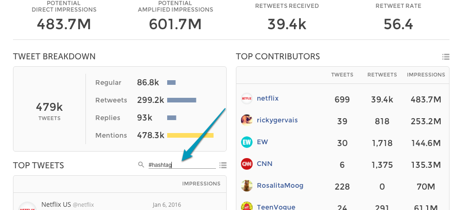Click the RosalitaMoog profile avatar

click(x=247, y=185)
